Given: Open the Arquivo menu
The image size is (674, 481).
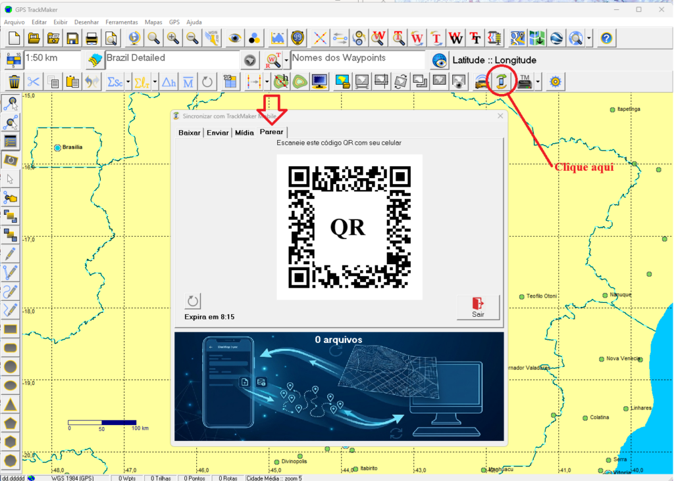Looking at the screenshot, I should pos(14,22).
